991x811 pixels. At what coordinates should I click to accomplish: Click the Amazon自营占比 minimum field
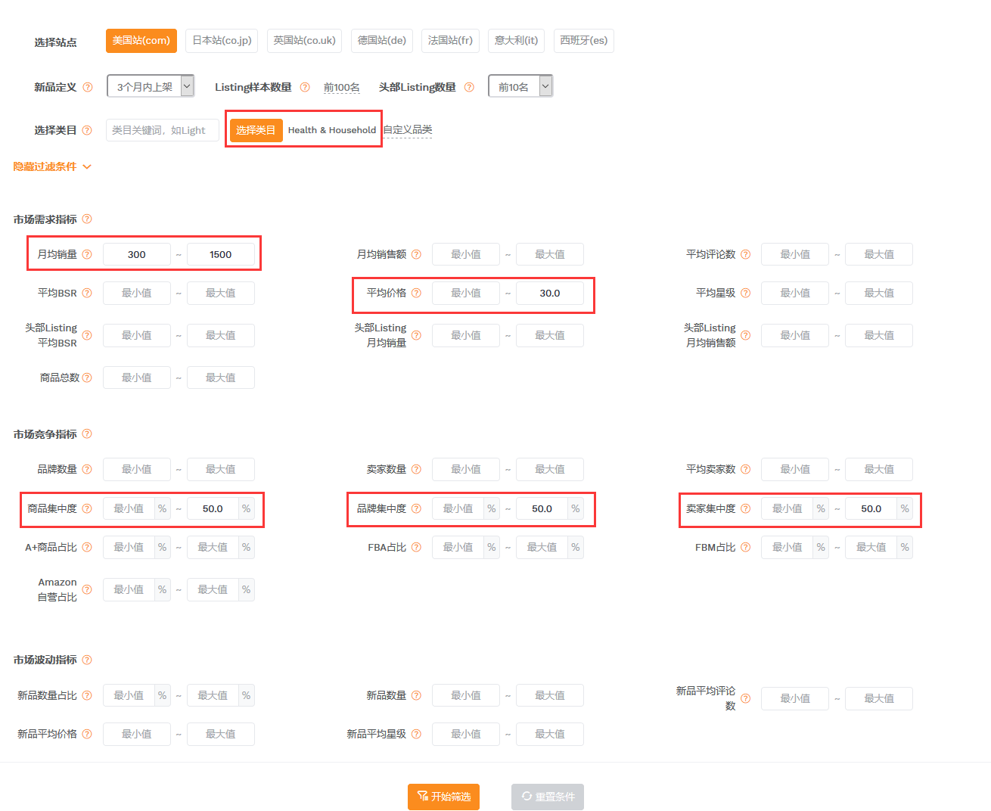pos(129,589)
